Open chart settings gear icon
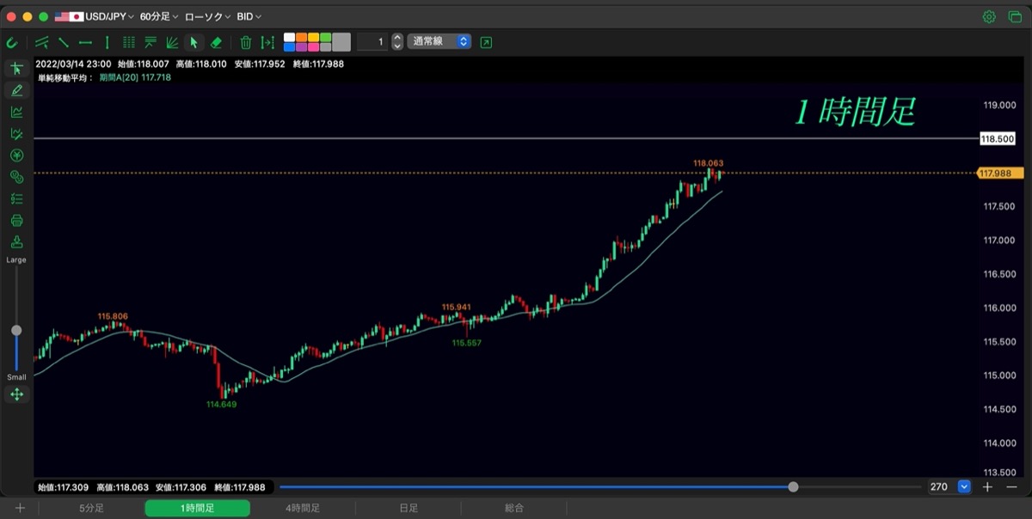 [x=989, y=16]
